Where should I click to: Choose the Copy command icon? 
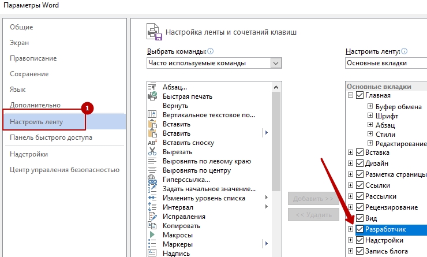click(x=153, y=225)
